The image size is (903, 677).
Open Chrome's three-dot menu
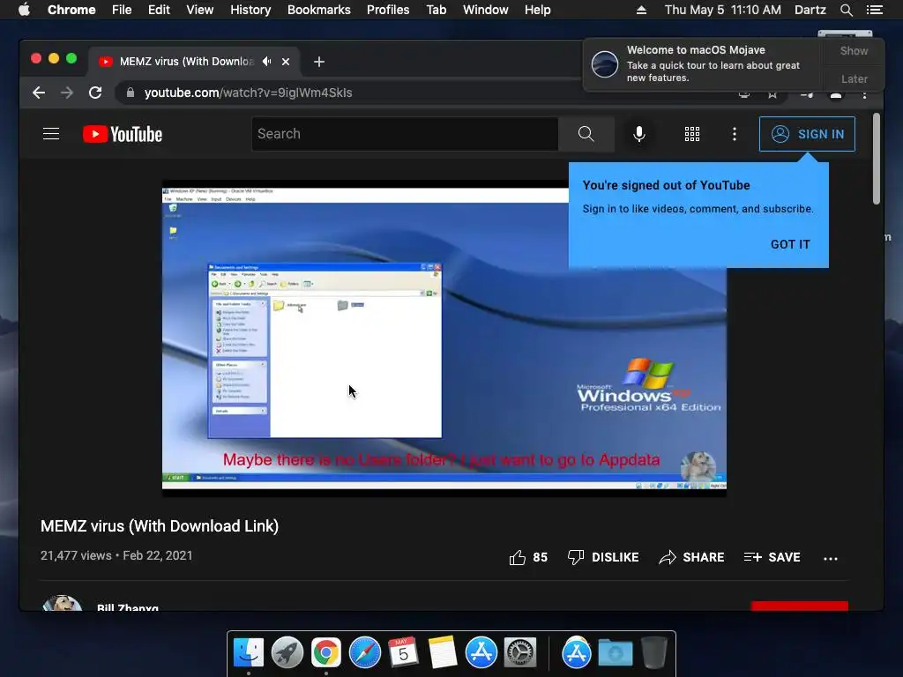[864, 93]
